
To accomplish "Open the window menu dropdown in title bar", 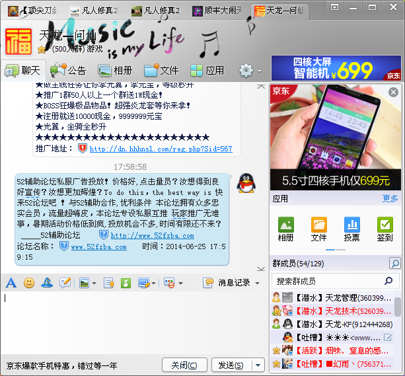I will pyautogui.click(x=334, y=7).
